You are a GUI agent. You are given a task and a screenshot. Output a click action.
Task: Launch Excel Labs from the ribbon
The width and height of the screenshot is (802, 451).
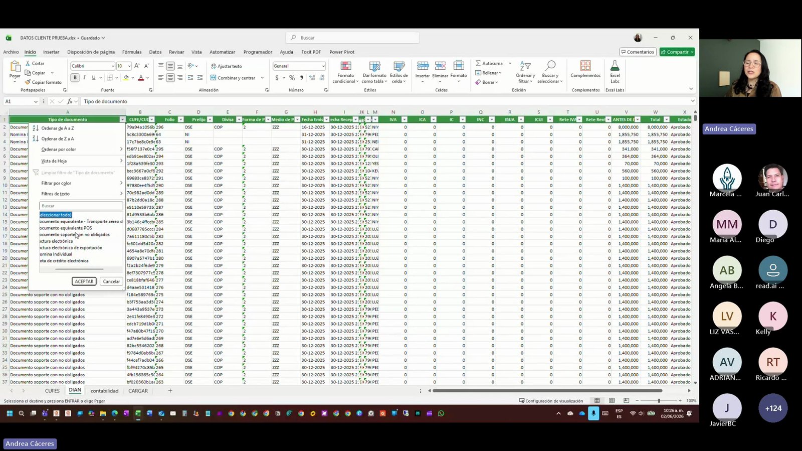(615, 72)
